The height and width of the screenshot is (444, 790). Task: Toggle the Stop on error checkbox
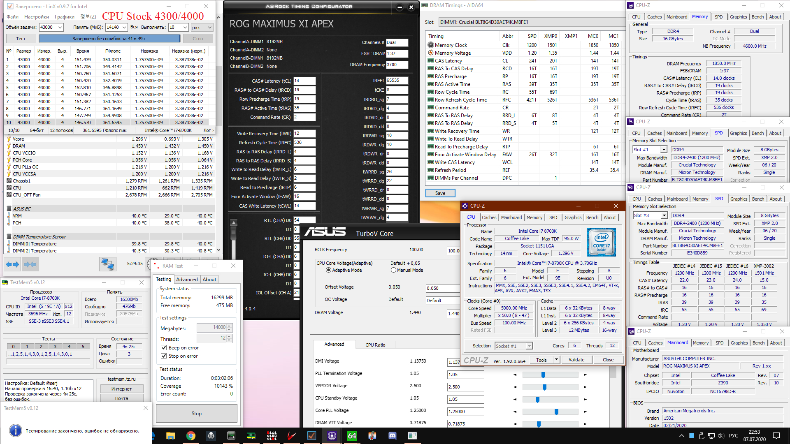pos(164,356)
